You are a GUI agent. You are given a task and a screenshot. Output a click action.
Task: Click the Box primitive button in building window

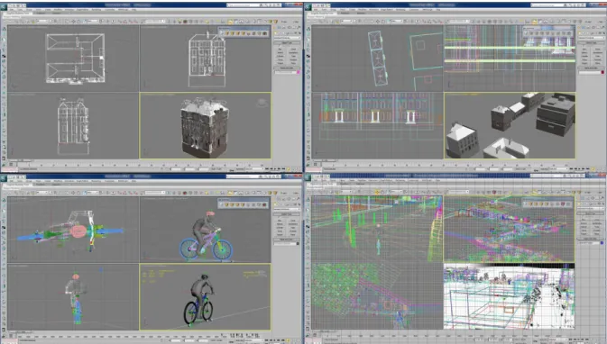click(281, 50)
